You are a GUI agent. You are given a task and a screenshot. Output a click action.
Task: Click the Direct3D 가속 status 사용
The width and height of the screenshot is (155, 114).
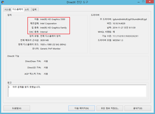coord(46,67)
